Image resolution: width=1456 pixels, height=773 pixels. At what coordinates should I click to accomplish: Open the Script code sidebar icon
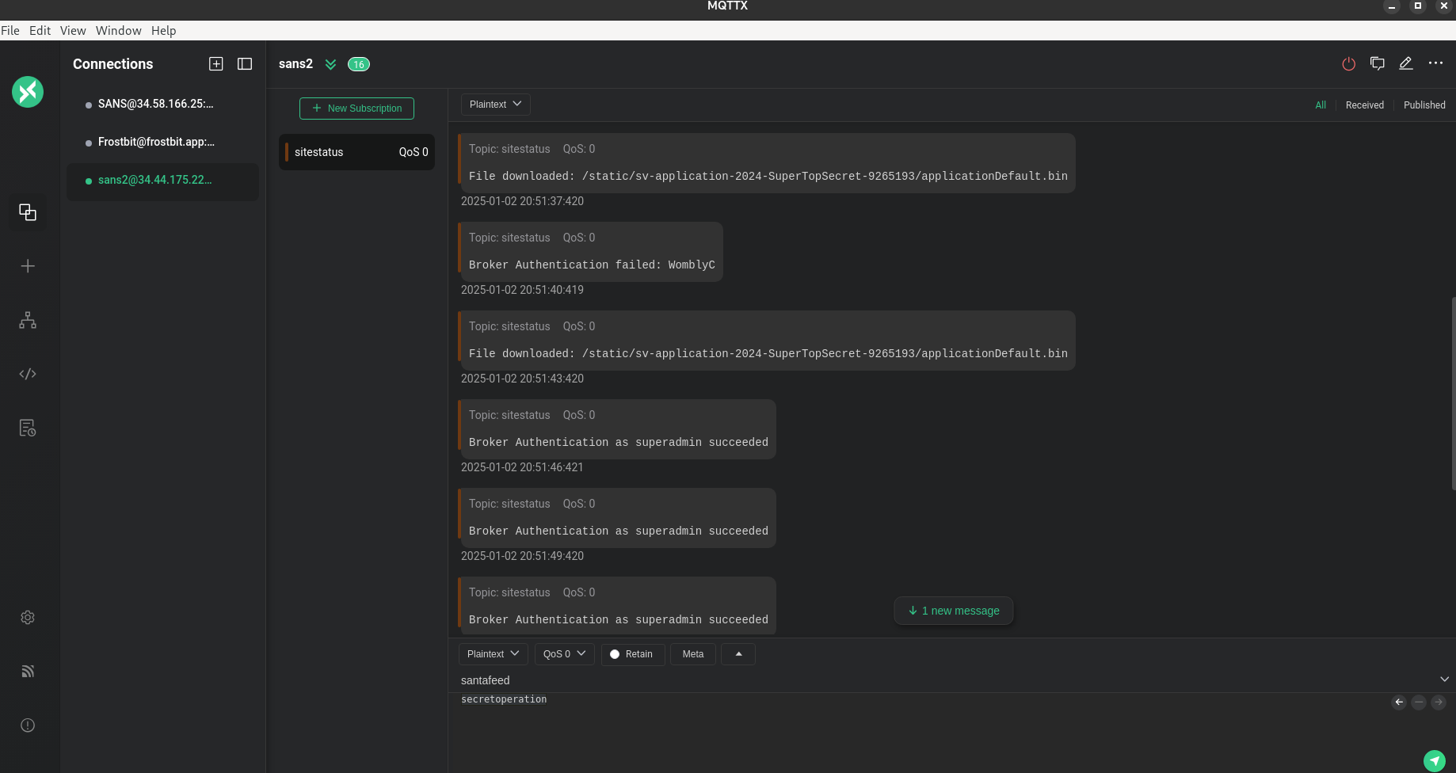[x=28, y=374]
